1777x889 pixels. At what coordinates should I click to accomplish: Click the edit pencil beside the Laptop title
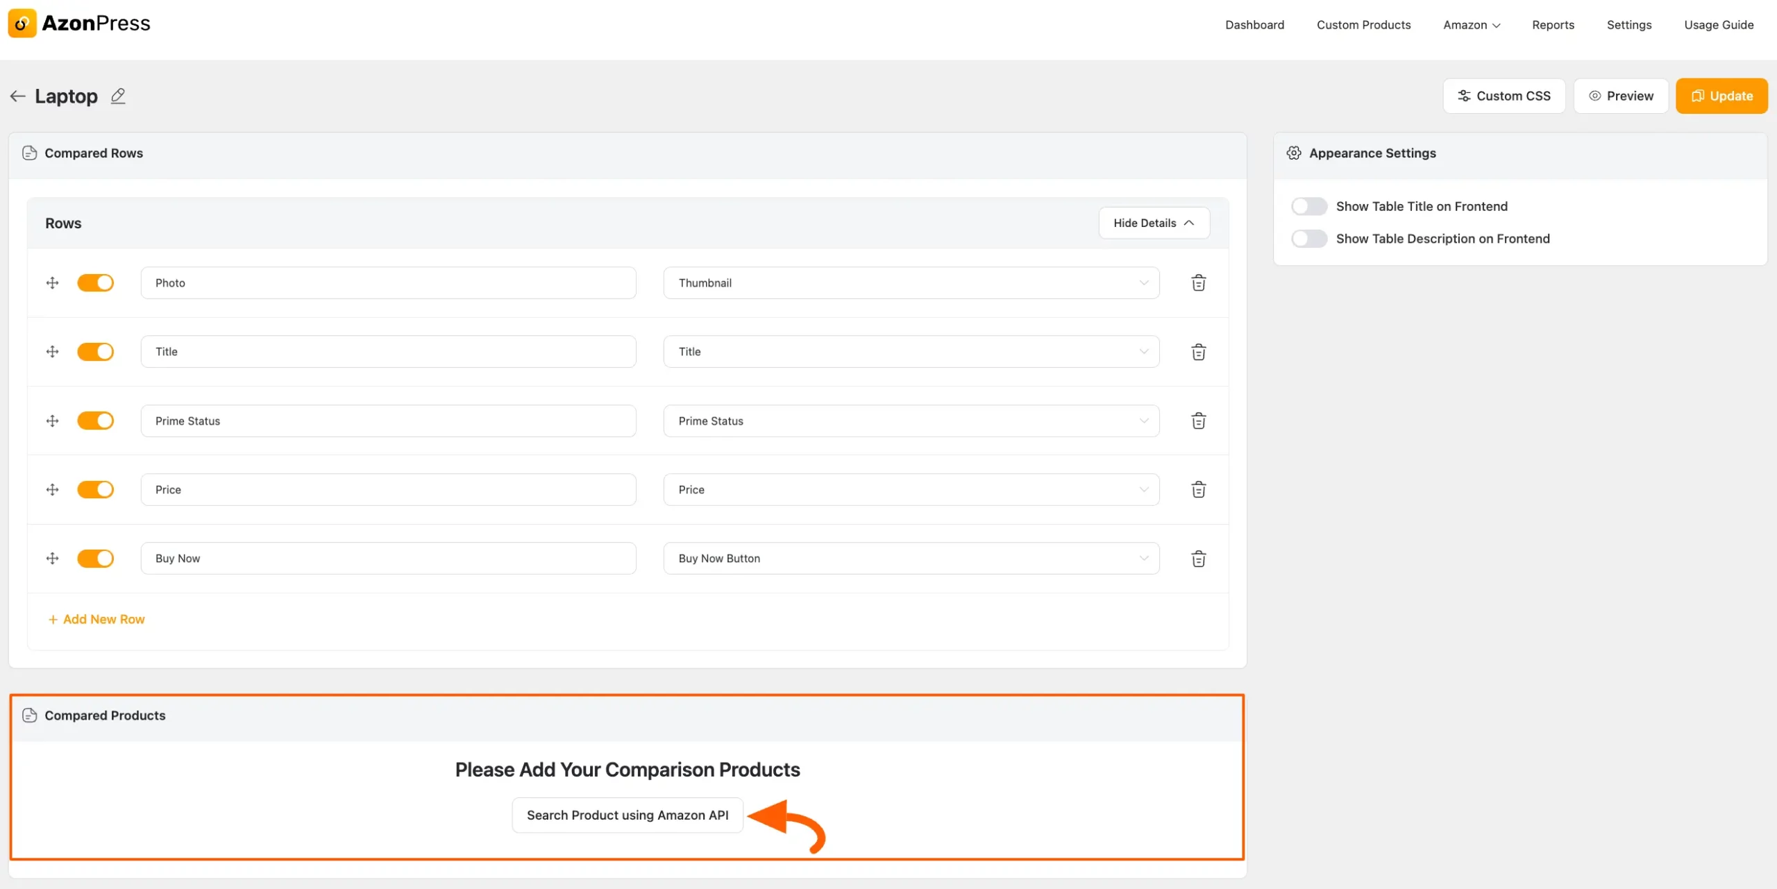click(118, 96)
